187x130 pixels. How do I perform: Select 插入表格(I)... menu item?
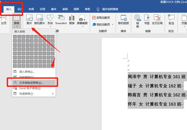tap(34, 72)
